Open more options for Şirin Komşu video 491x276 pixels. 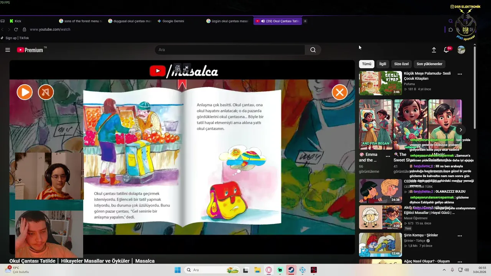(x=460, y=236)
